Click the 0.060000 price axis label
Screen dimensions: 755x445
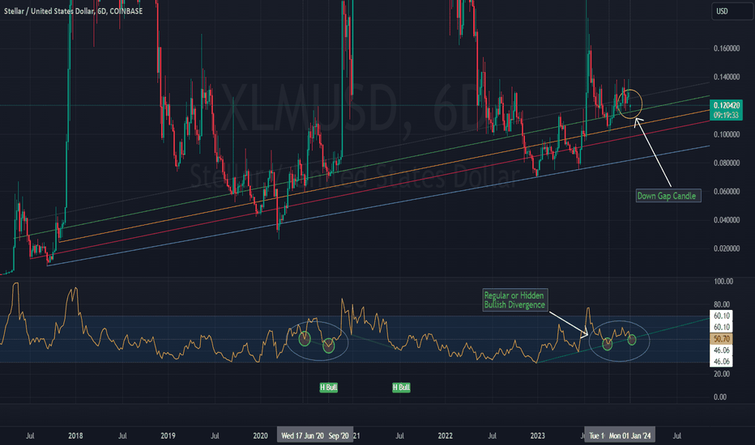pyautogui.click(x=726, y=192)
